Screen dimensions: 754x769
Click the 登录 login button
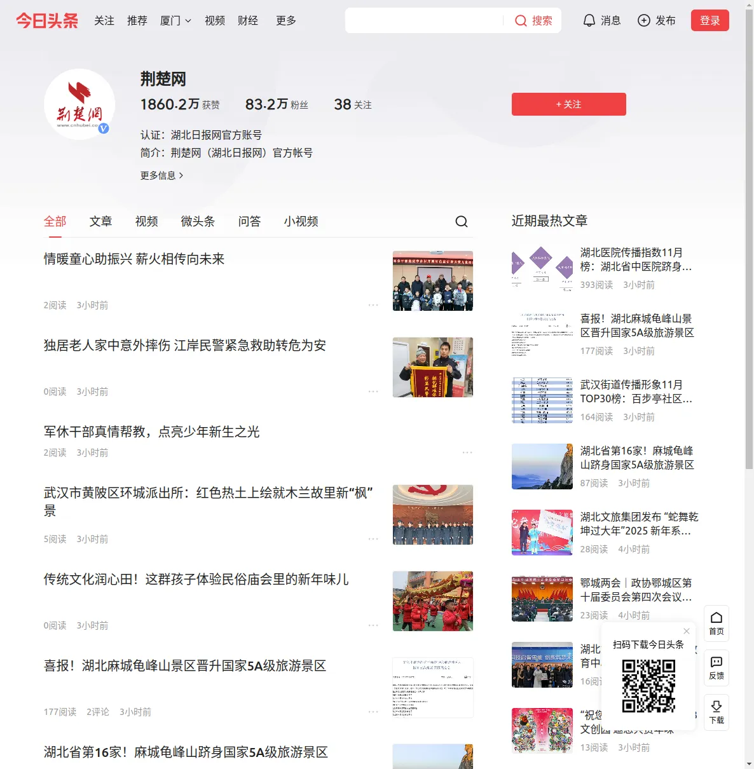point(710,20)
